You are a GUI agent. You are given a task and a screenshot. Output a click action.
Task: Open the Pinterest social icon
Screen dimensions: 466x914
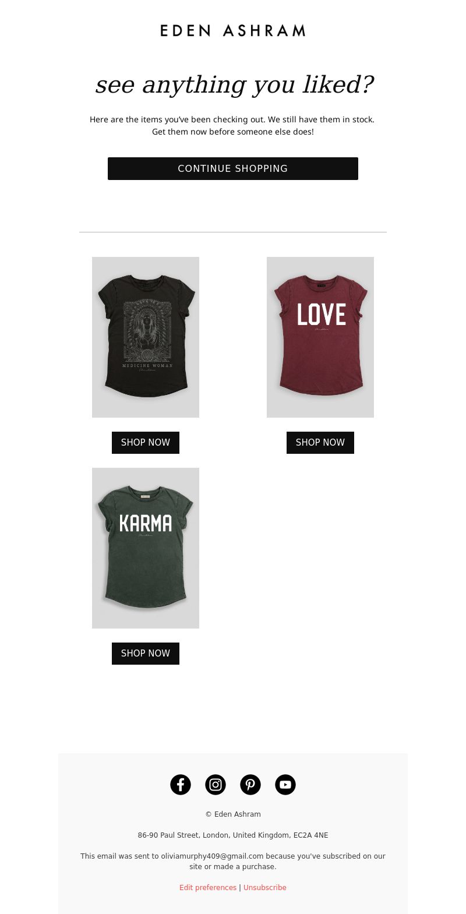point(250,785)
